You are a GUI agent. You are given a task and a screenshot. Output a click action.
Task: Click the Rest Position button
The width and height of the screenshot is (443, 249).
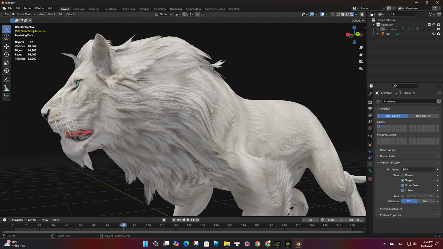(424, 116)
